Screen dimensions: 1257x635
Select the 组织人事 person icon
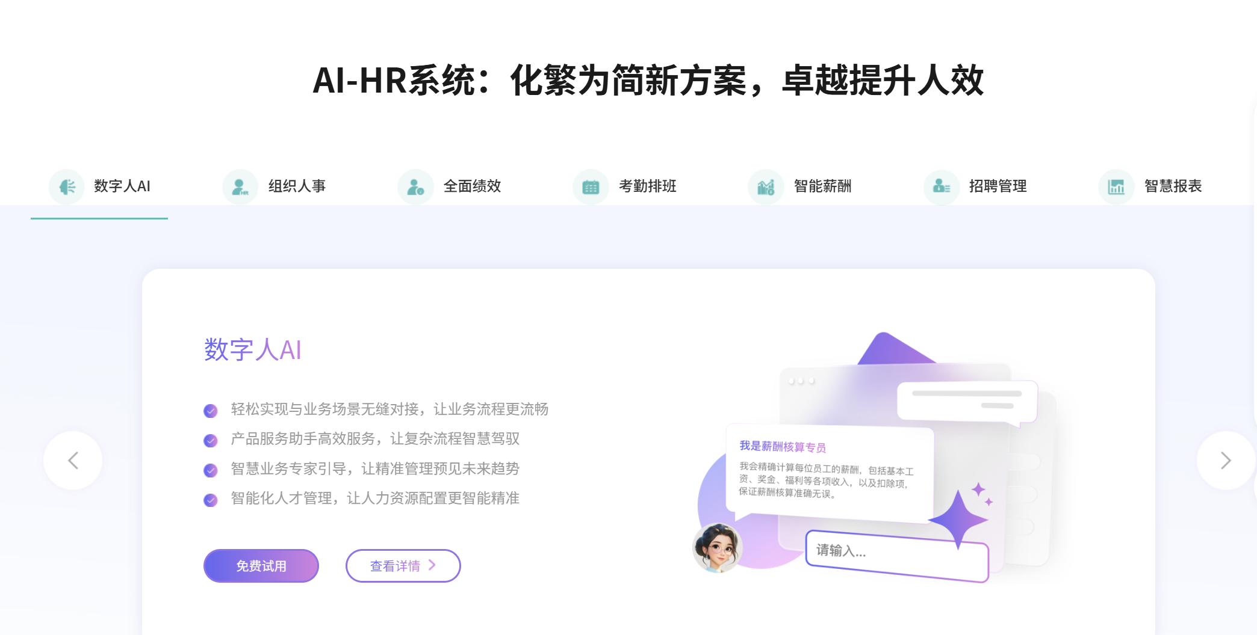click(x=240, y=186)
